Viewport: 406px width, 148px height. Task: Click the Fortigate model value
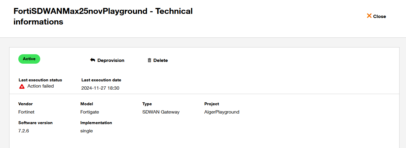(x=90, y=112)
